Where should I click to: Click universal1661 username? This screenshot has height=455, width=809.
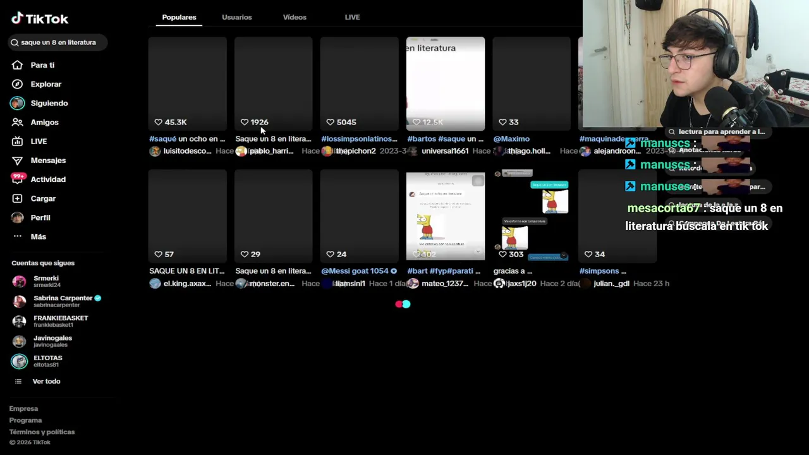445,151
